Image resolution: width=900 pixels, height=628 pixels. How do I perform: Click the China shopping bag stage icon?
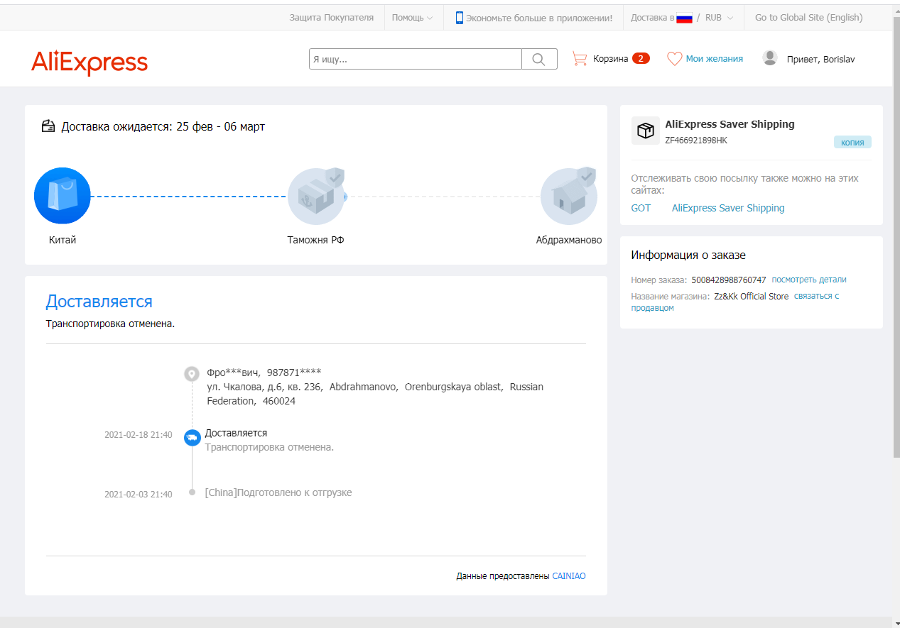[x=63, y=196]
